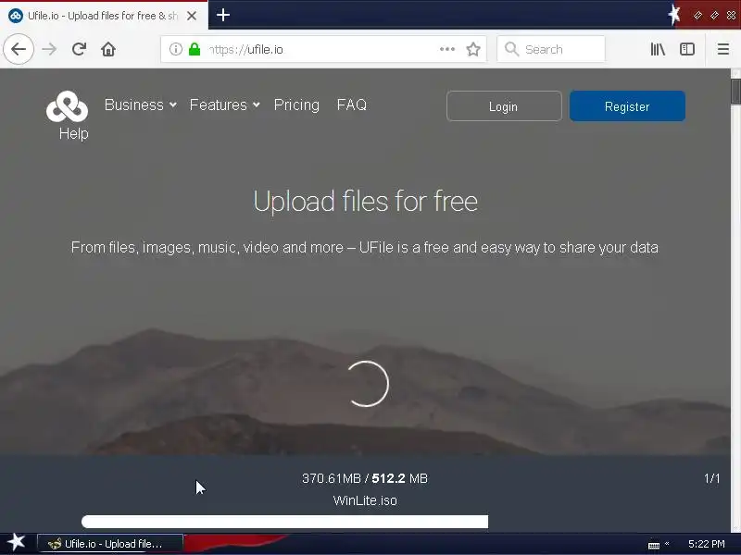Click the Login button
741x555 pixels.
point(504,106)
